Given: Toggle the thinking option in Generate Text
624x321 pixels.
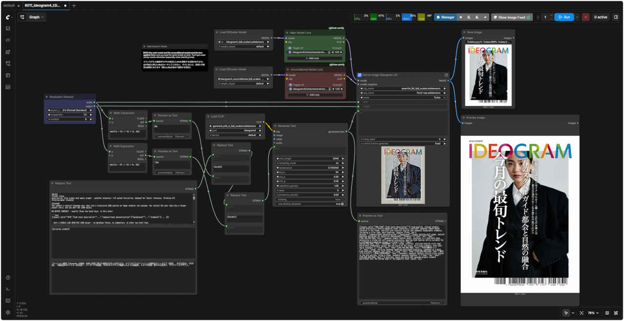Looking at the screenshot, I should point(311,200).
